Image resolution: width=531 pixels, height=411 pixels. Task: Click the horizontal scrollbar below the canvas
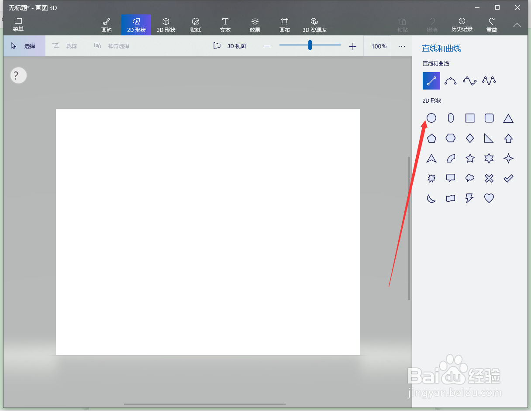[204, 404]
